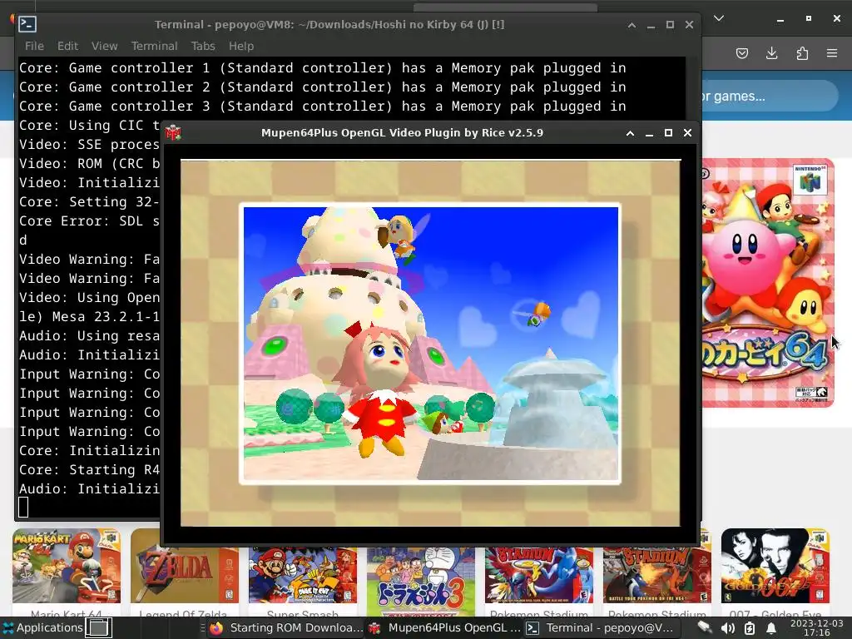Save page to Pocket in Firefox toolbar
Viewport: 852px width, 639px height.
741,53
